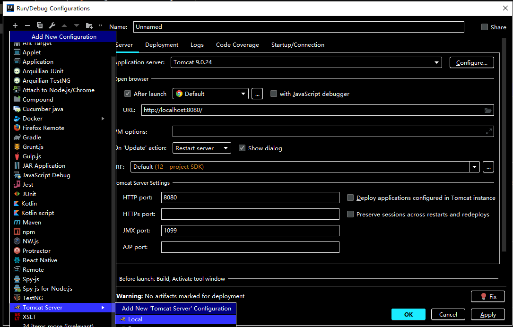Open the Application server Tomcat 9.0.24 dropdown
This screenshot has height=327, width=513.
[306, 62]
